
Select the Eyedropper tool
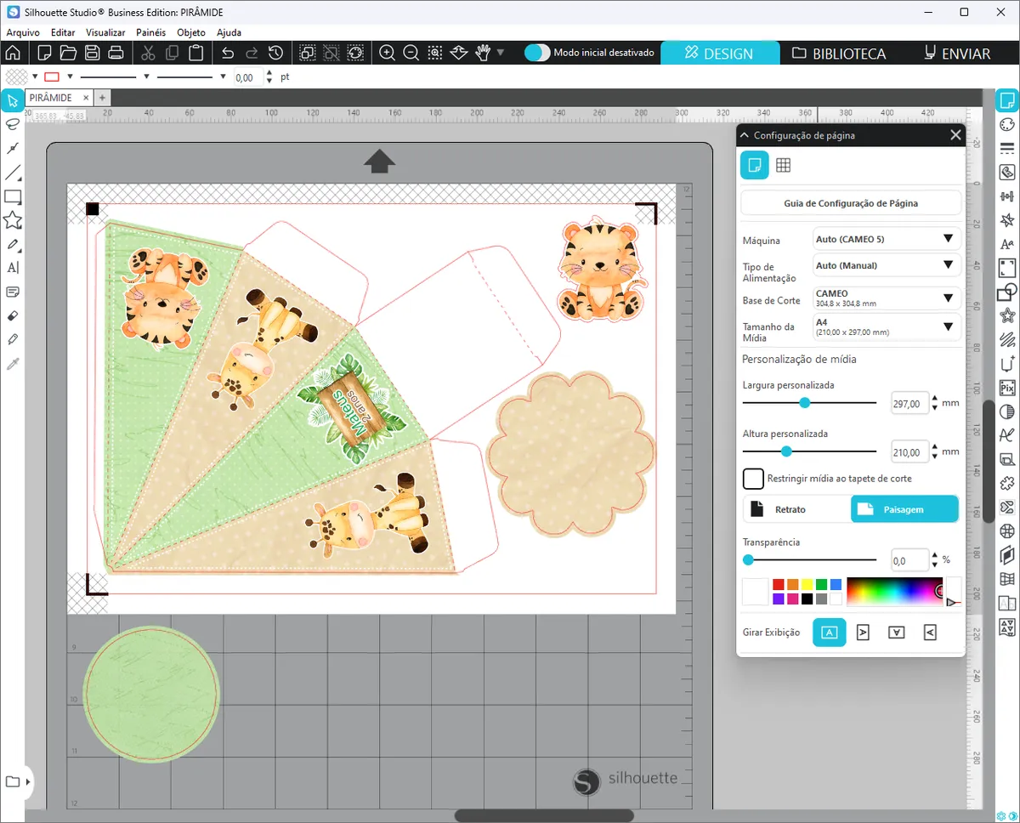13,364
